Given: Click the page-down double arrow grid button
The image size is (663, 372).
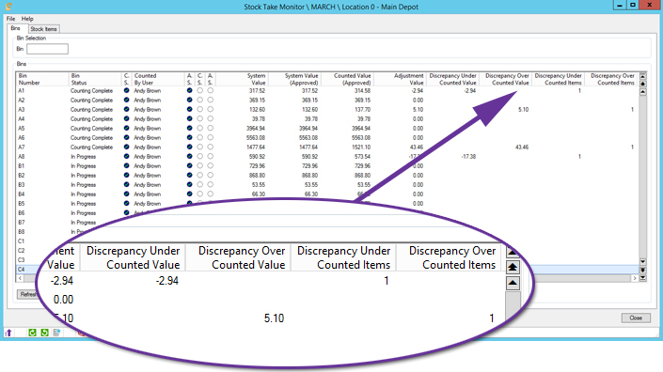Looking at the screenshot, I should 642,270.
